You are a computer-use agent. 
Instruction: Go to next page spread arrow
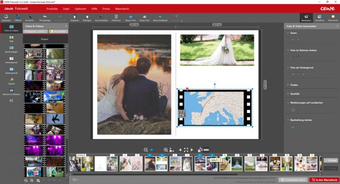coord(192,150)
